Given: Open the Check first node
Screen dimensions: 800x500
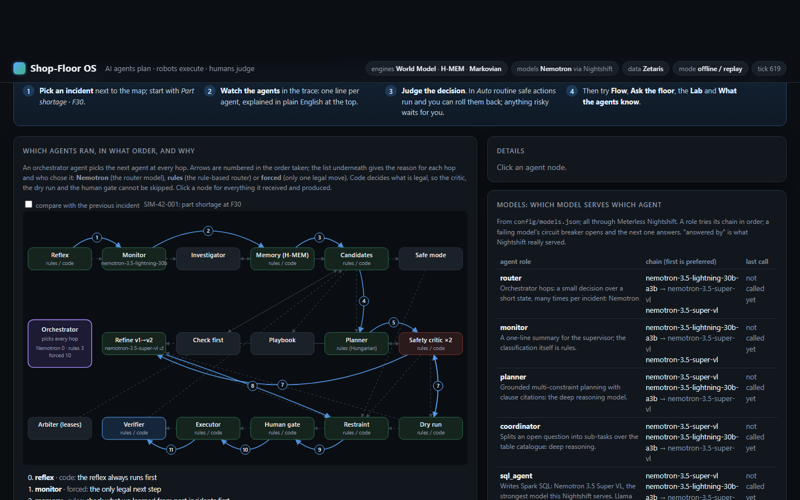Looking at the screenshot, I should pos(208,343).
